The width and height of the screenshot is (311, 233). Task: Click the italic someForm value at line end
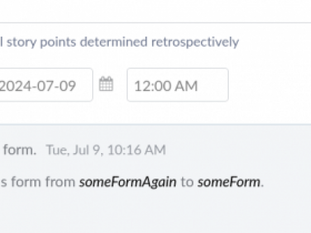click(229, 182)
